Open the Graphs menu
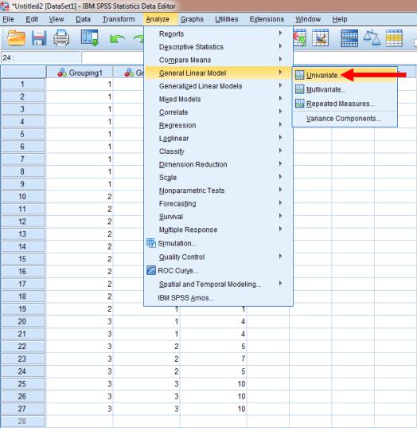The height and width of the screenshot is (428, 417). pos(192,19)
